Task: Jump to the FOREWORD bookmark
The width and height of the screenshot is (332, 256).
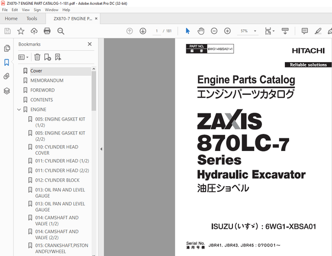Action: tap(42, 90)
